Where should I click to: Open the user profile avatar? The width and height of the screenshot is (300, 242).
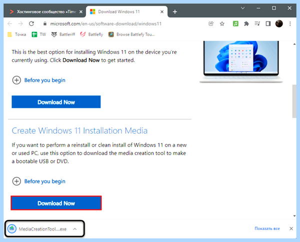(279, 23)
